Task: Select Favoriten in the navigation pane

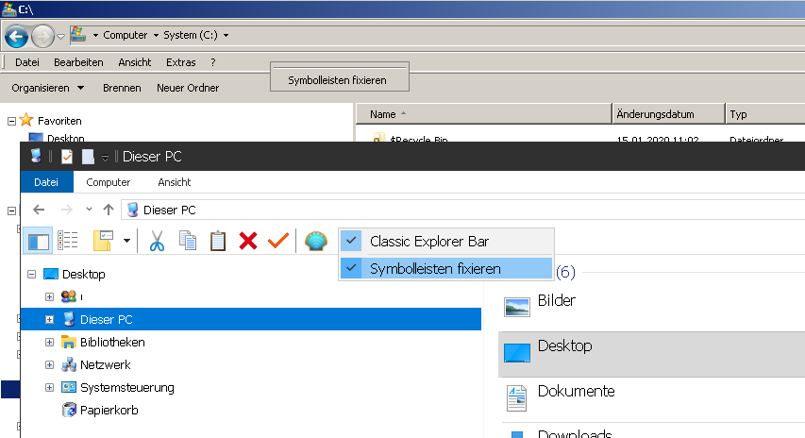Action: point(59,121)
